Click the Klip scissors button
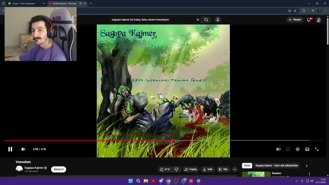This screenshot has width=329, height=185. coord(223,169)
